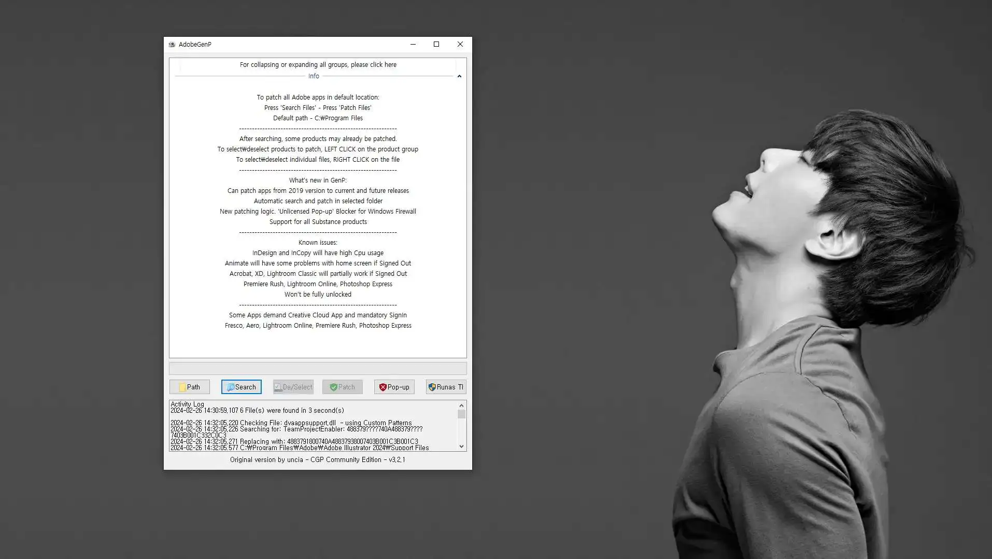Maximize the AdobeGenP window
The image size is (992, 559).
pyautogui.click(x=436, y=44)
